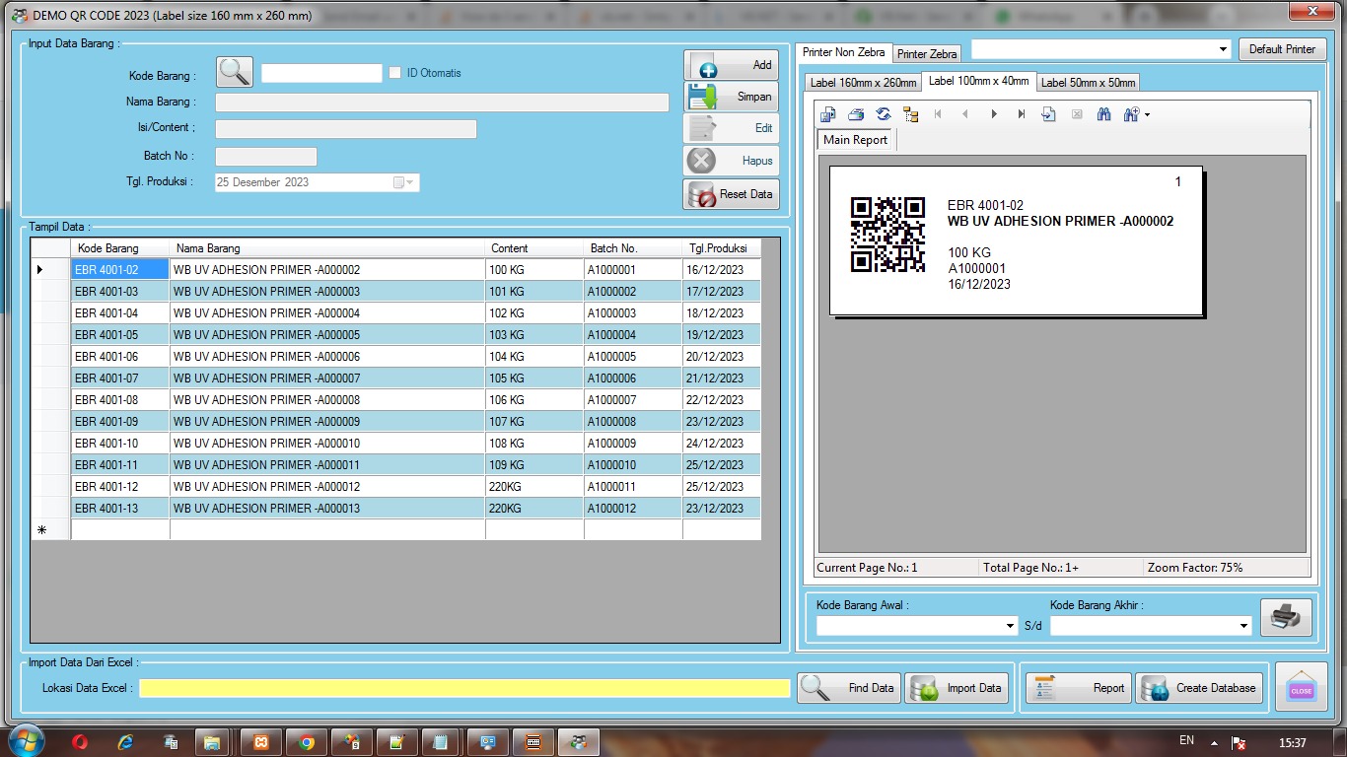Viewport: 1347px width, 757px height.
Task: Click the printer icon button below report
Action: tap(1285, 617)
